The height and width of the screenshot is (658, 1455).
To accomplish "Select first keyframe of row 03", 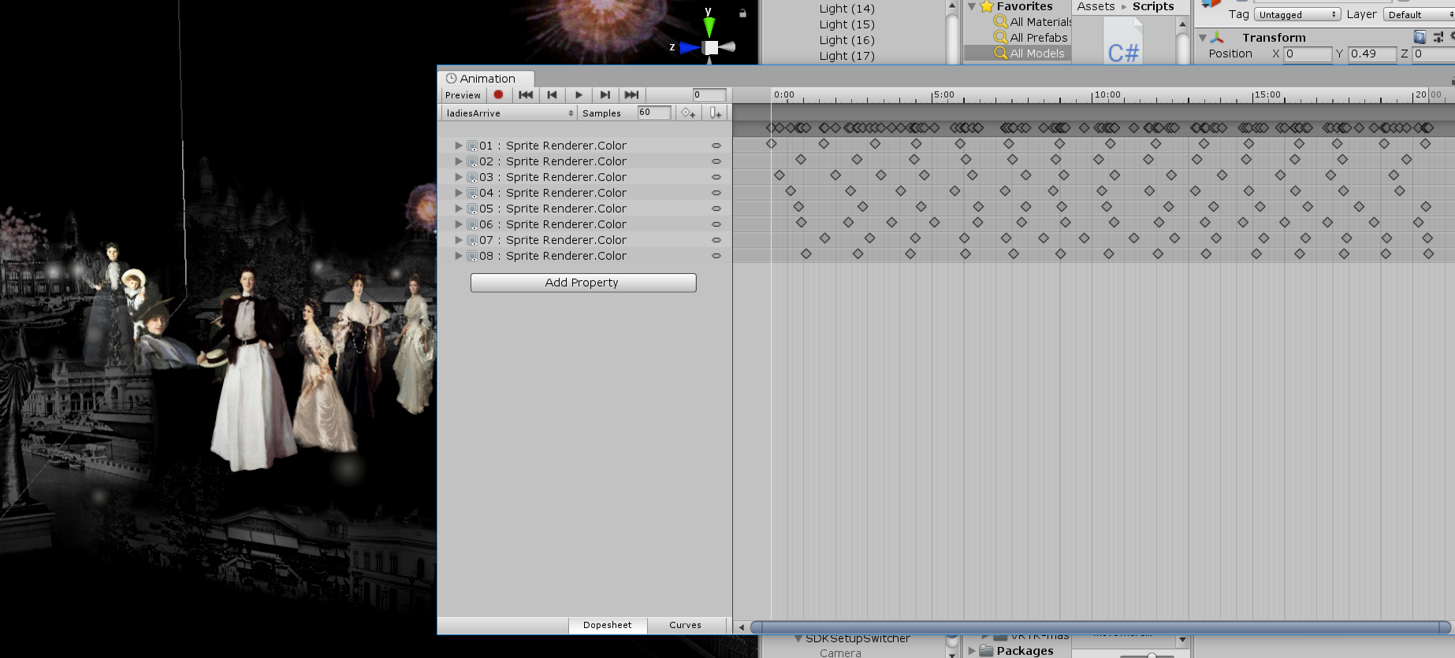I will pyautogui.click(x=780, y=176).
